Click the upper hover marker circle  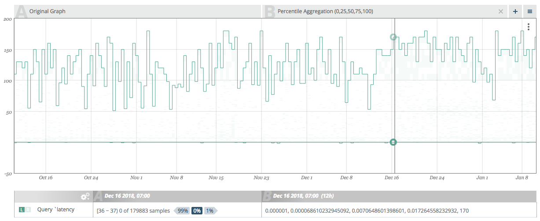(393, 37)
